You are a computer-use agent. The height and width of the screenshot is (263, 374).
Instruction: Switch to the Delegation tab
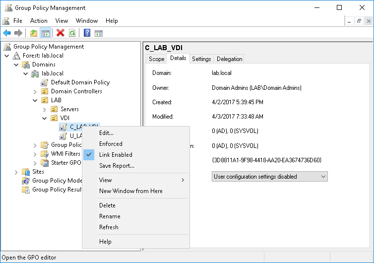pyautogui.click(x=229, y=59)
